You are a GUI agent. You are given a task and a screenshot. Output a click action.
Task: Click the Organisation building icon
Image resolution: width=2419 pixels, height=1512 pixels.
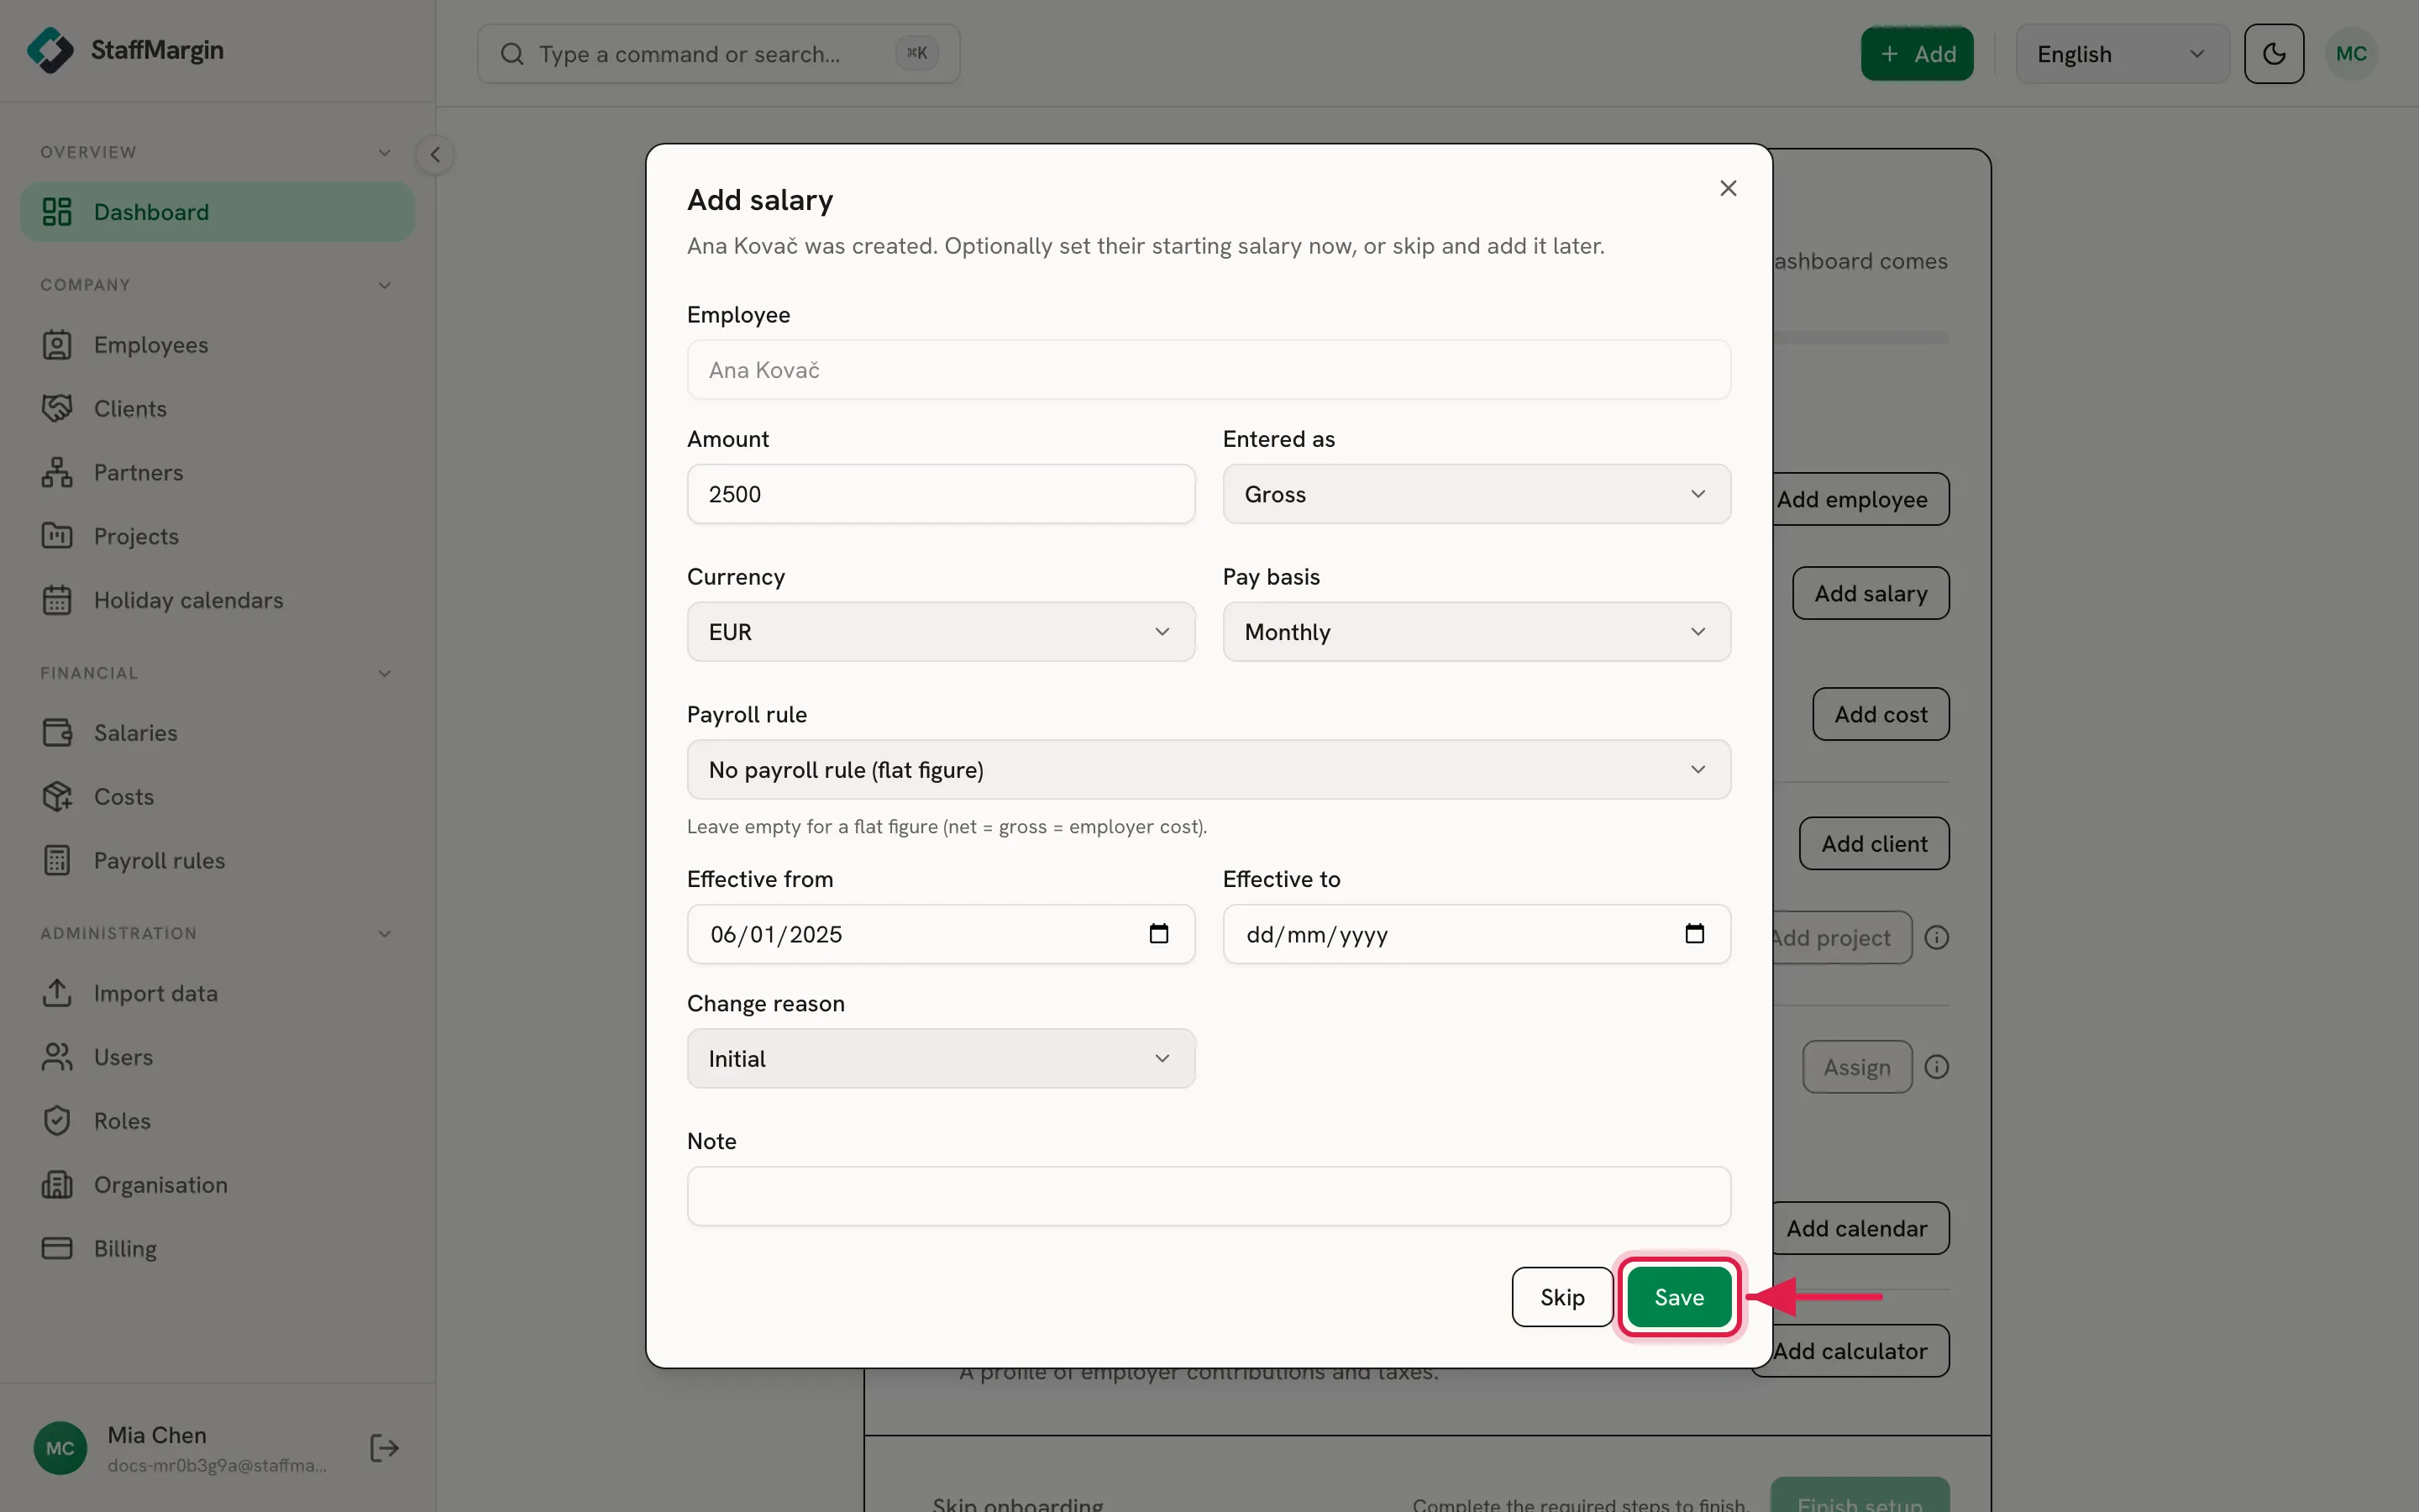pyautogui.click(x=57, y=1185)
